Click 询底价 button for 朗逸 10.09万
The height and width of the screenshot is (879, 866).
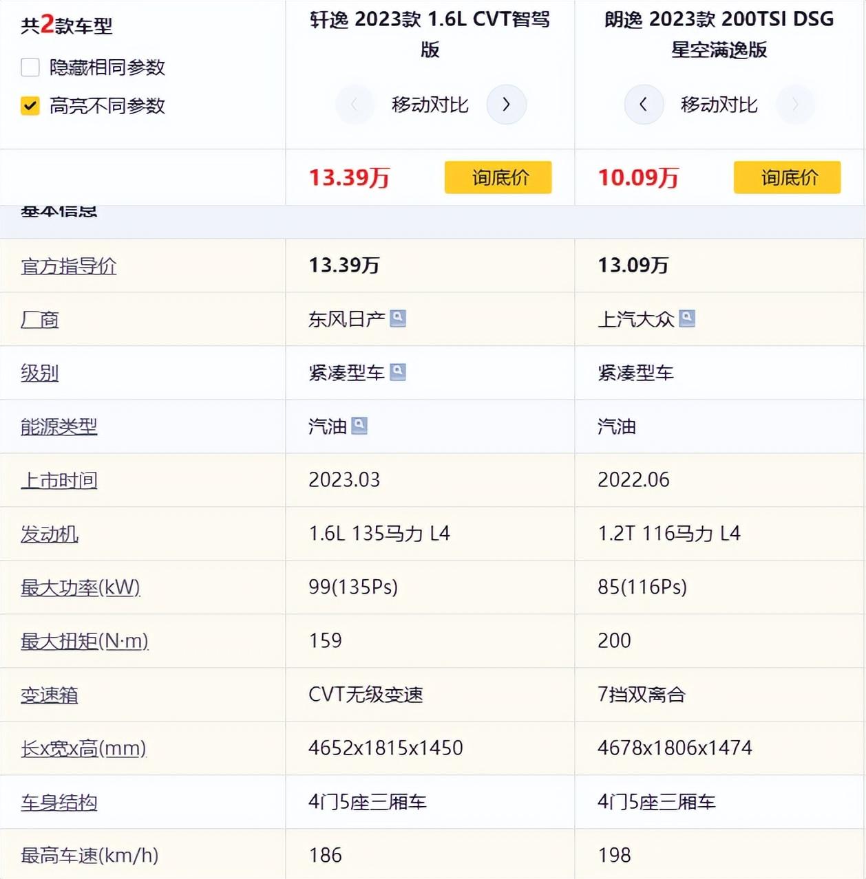pyautogui.click(x=787, y=177)
